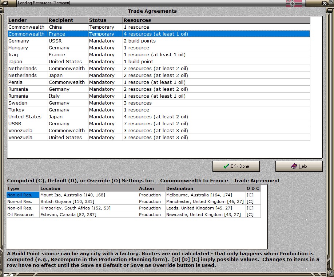Select the British Guyana location row

click(134, 201)
